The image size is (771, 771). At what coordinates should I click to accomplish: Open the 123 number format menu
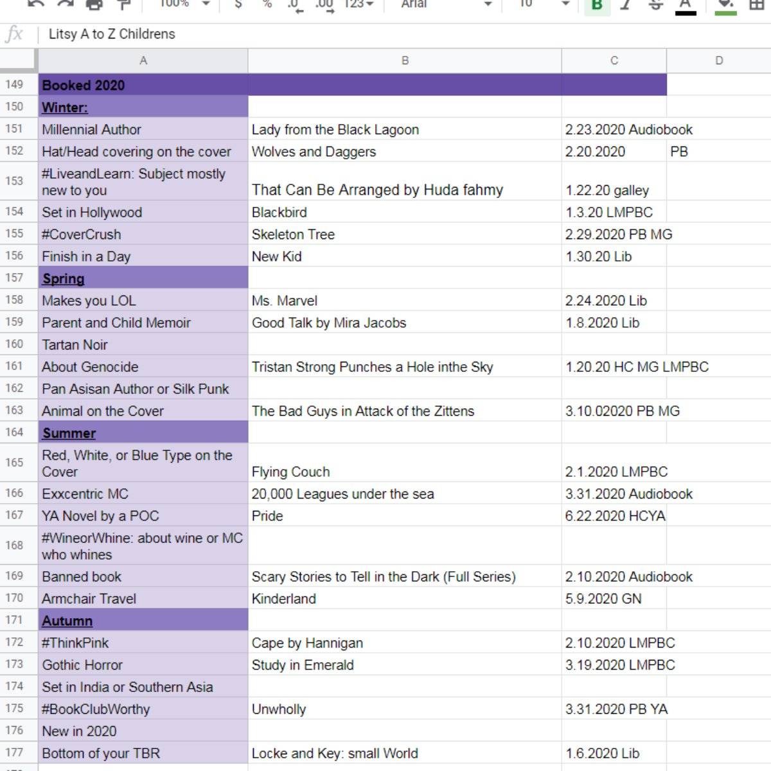pyautogui.click(x=359, y=4)
